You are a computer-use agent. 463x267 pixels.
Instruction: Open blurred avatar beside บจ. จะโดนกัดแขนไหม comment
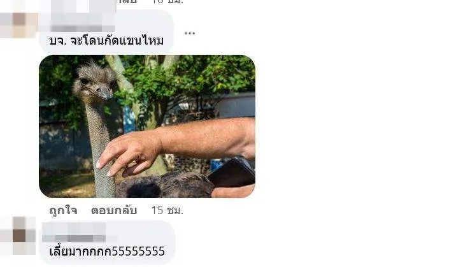(18, 25)
